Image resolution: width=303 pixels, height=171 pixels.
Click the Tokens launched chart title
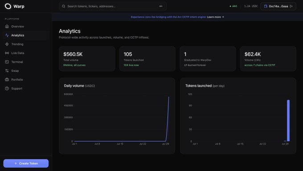click(x=205, y=86)
